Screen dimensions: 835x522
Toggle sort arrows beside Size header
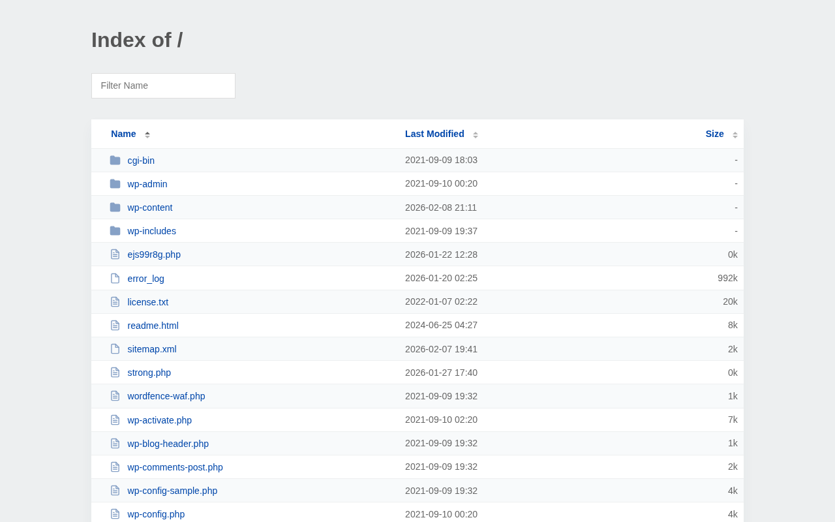[735, 134]
